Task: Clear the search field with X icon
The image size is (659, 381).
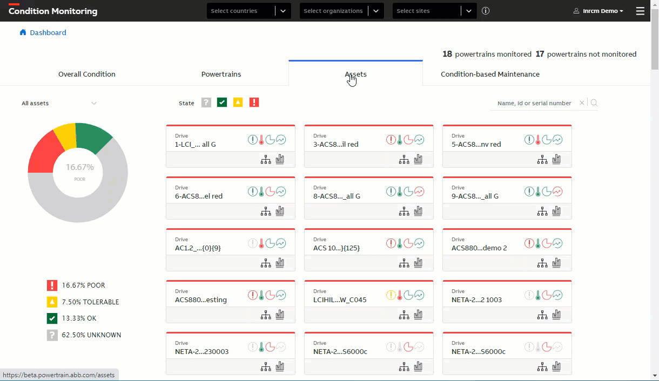Action: (x=582, y=103)
